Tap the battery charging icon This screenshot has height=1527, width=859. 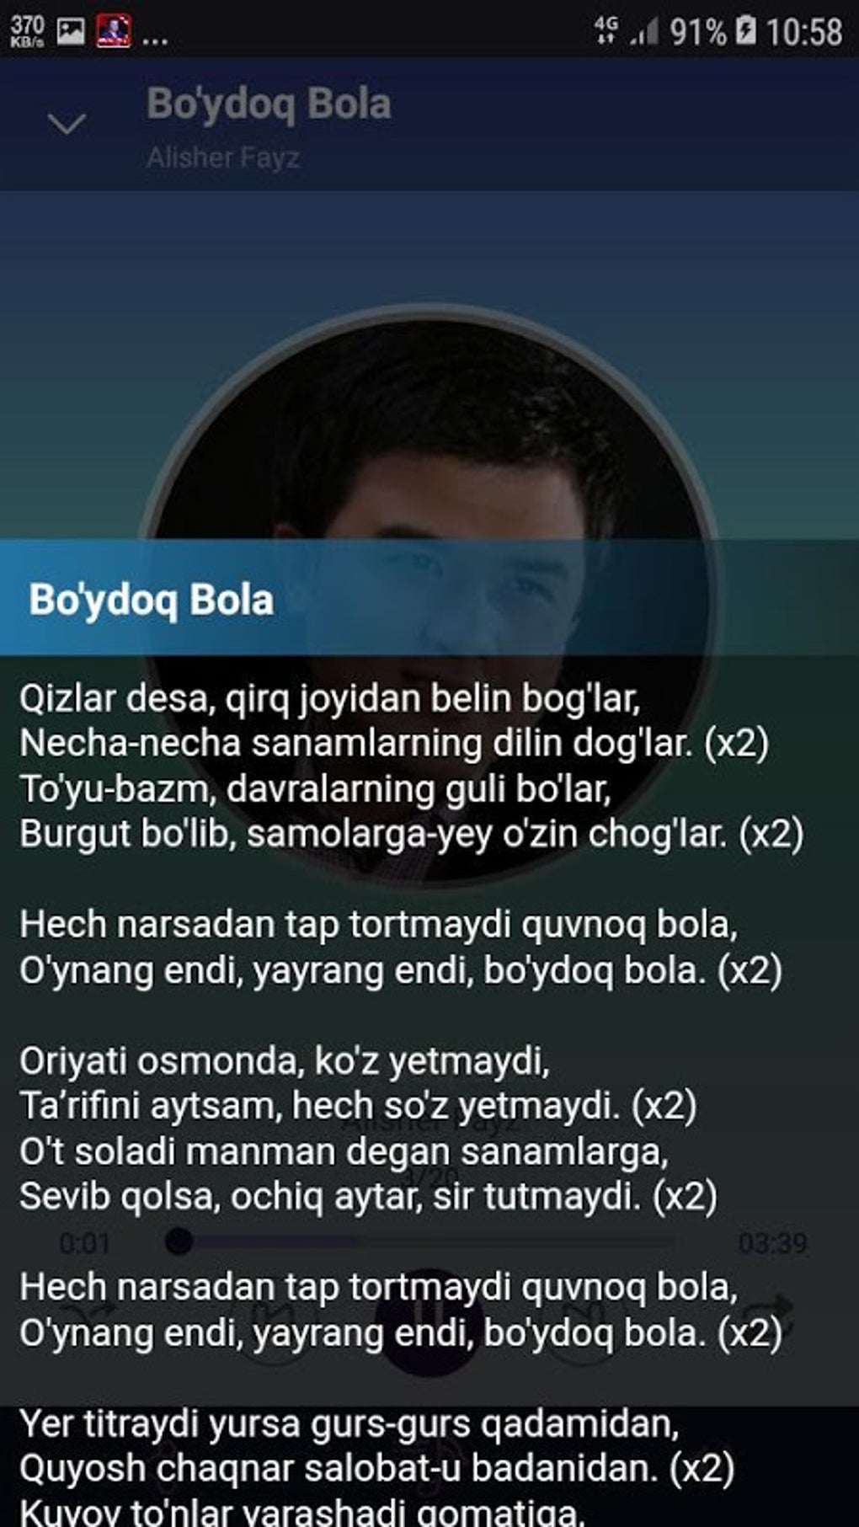point(745,32)
